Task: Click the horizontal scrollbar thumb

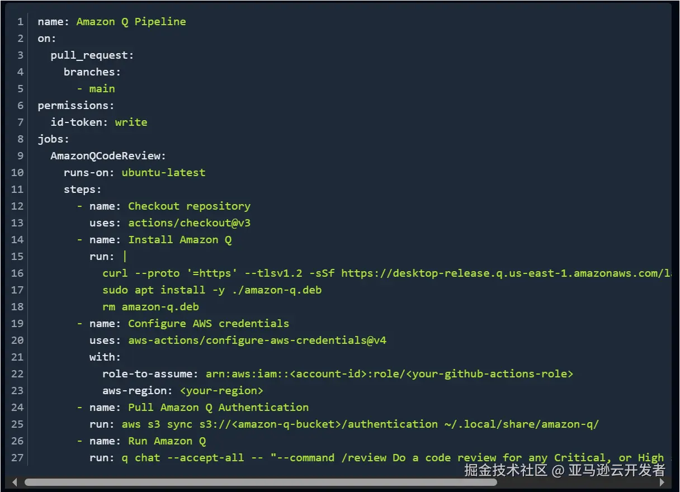Action: [x=261, y=482]
